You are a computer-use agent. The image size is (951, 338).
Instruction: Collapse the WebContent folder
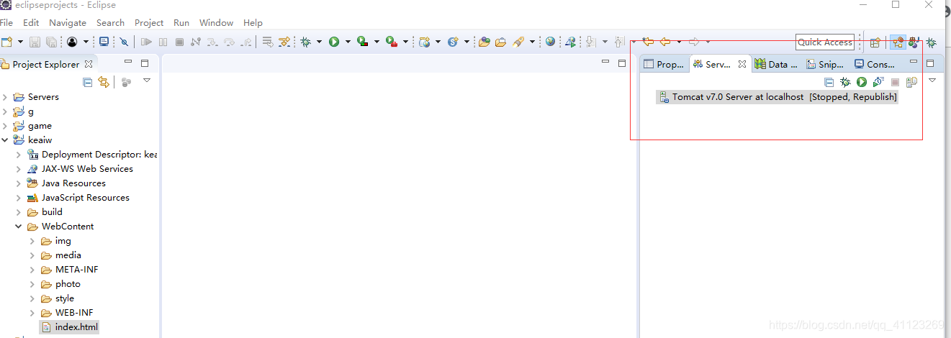[x=19, y=227]
